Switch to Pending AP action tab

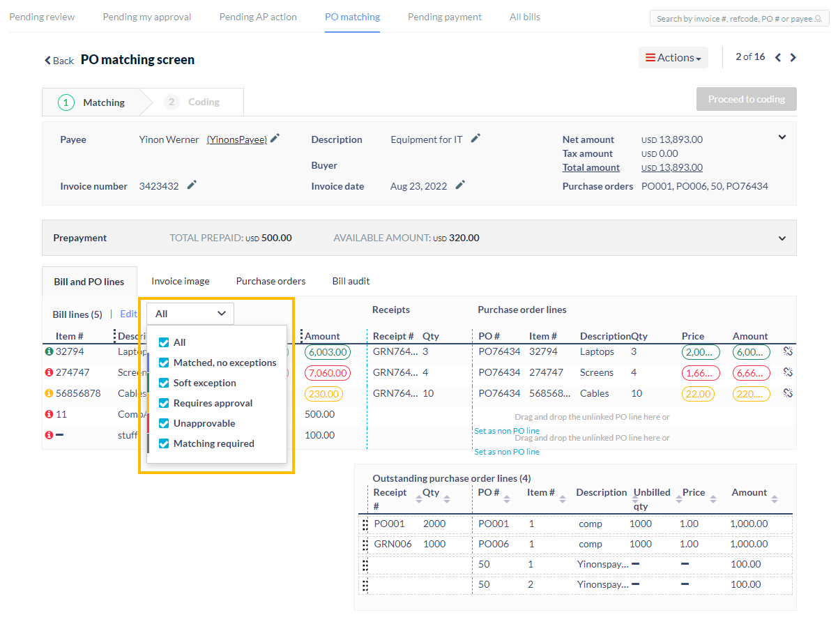click(258, 17)
